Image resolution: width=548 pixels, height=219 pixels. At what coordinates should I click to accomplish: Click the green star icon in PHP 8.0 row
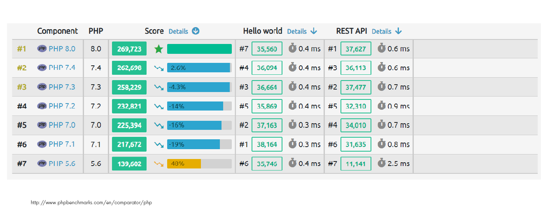pos(159,49)
